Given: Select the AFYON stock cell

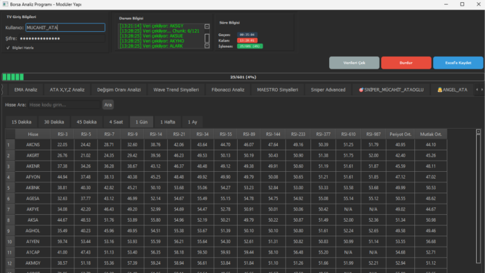Looking at the screenshot, I should tap(33, 177).
